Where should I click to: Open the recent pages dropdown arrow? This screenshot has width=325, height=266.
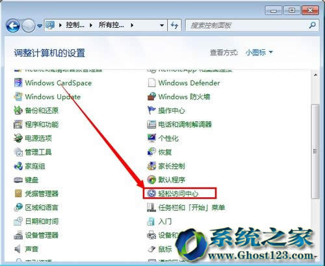click(x=40, y=25)
